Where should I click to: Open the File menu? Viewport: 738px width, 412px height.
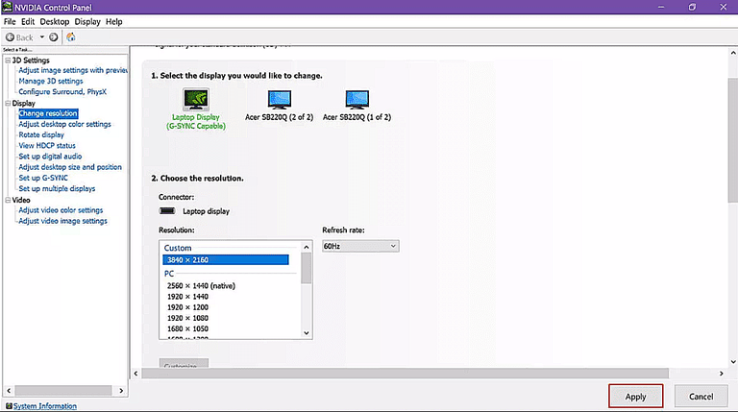tap(10, 22)
